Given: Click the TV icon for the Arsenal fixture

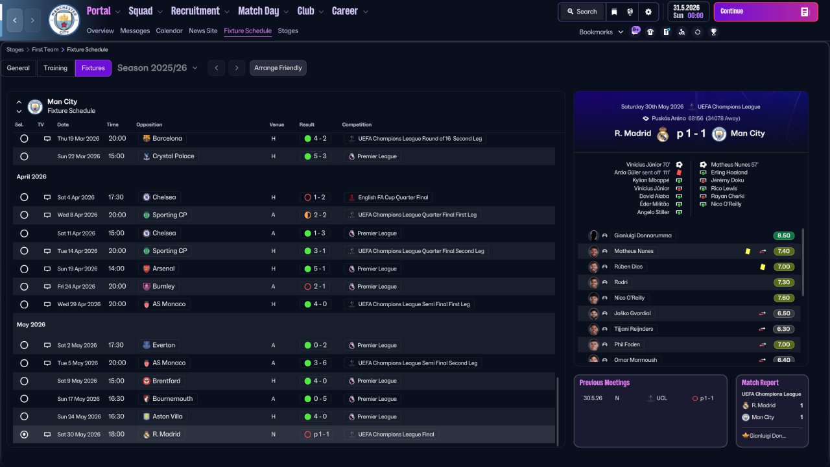Looking at the screenshot, I should click(x=47, y=269).
